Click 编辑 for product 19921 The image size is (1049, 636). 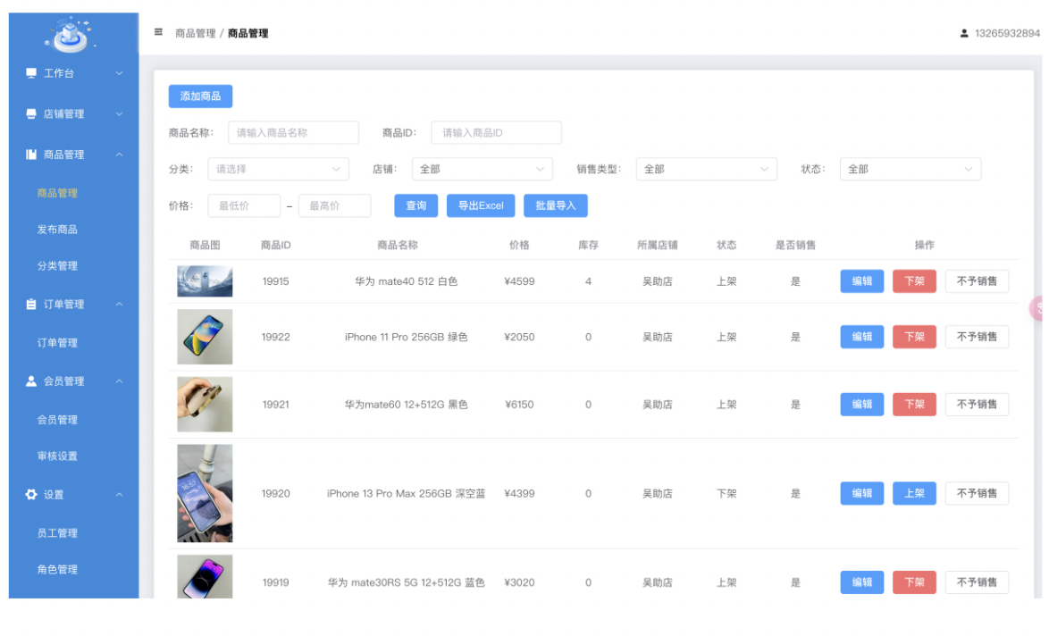[862, 404]
